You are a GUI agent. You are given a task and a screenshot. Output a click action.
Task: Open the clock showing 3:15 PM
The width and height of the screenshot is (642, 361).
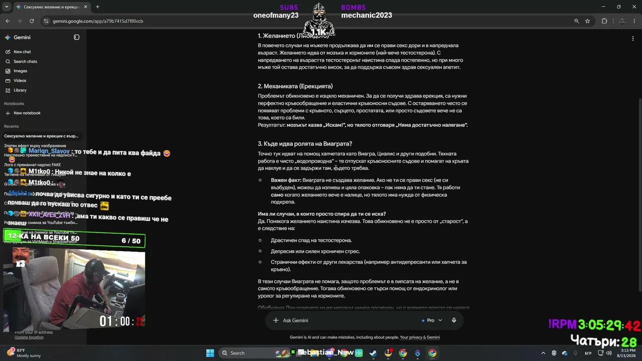627,353
